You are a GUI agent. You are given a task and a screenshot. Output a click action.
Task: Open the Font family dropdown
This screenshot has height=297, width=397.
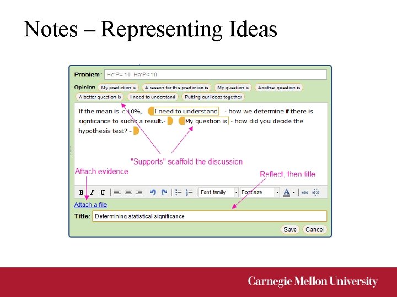click(218, 193)
